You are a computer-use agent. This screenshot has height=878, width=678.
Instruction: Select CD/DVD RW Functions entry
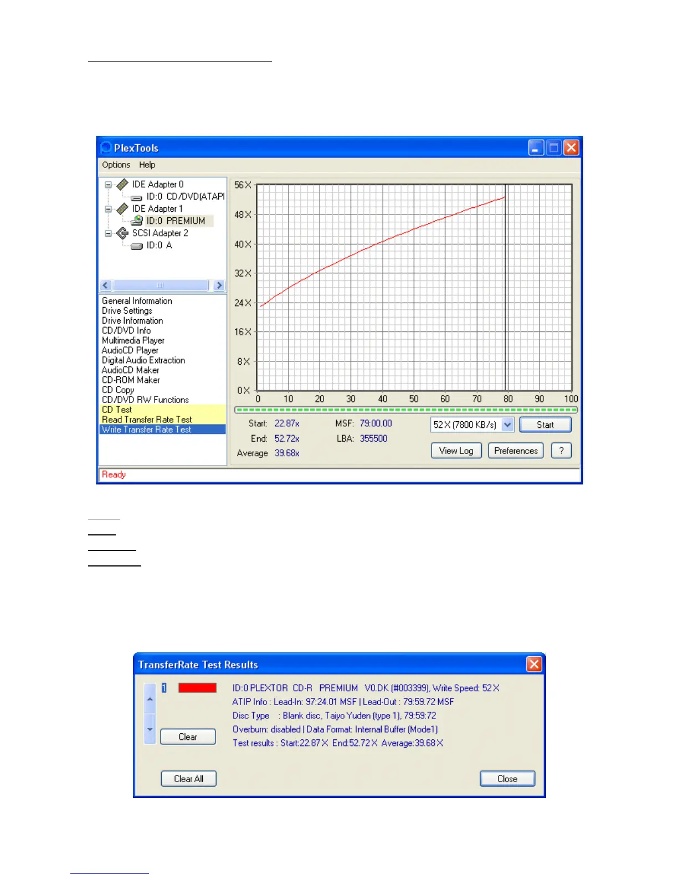[x=145, y=400]
